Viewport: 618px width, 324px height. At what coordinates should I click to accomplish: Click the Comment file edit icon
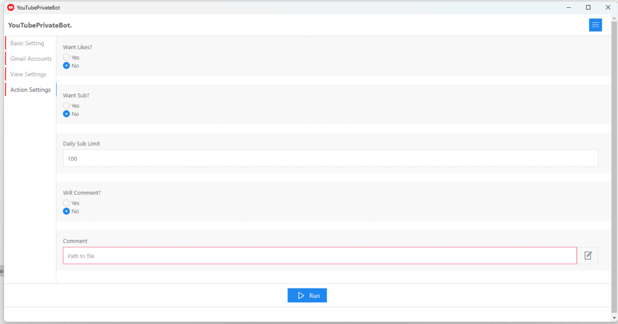coord(588,256)
